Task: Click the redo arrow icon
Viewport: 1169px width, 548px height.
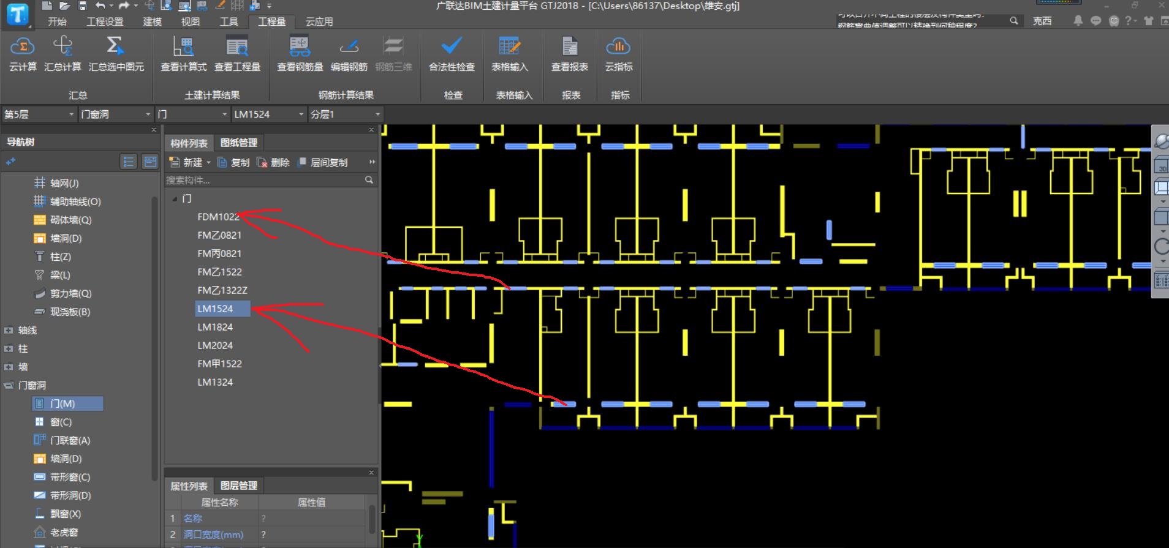Action: click(124, 6)
